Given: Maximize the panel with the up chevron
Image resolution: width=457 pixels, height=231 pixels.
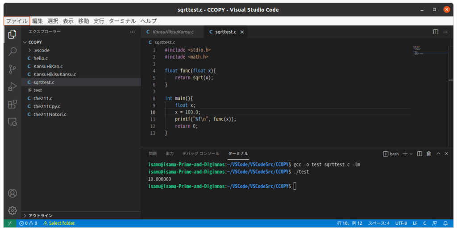Looking at the screenshot, I should 438,154.
